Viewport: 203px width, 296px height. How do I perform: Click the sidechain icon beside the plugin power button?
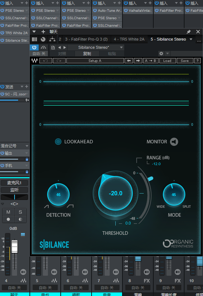point(44,47)
